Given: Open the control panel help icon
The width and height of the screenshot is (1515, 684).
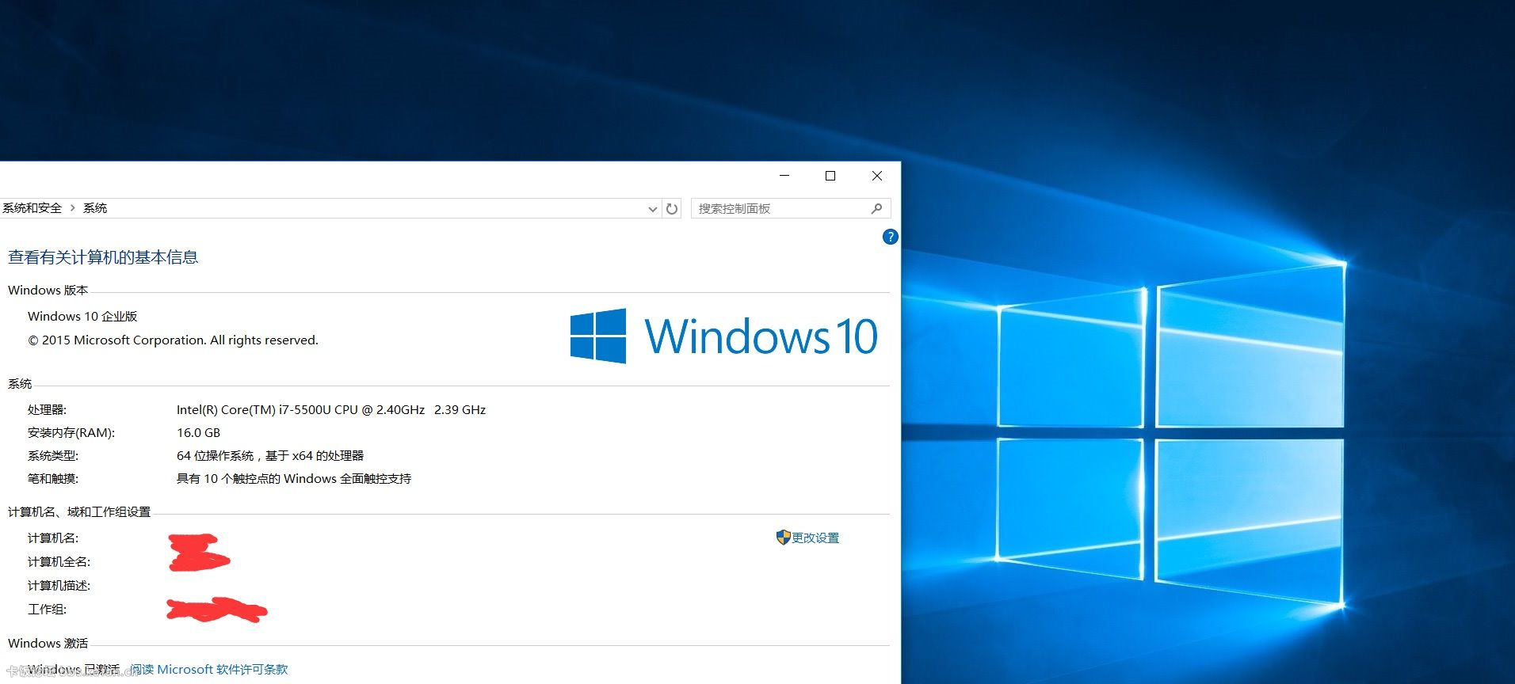Looking at the screenshot, I should tap(890, 237).
